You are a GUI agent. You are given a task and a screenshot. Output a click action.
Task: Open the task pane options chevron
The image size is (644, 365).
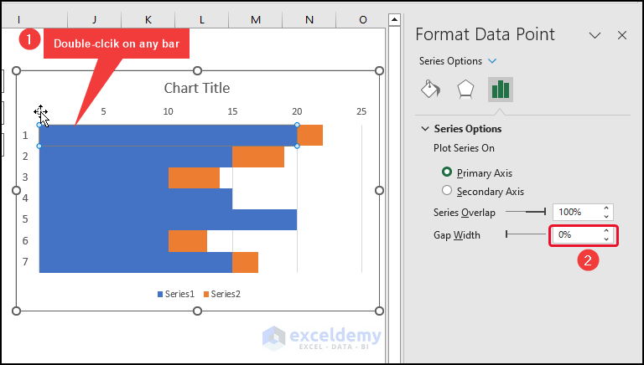[595, 35]
